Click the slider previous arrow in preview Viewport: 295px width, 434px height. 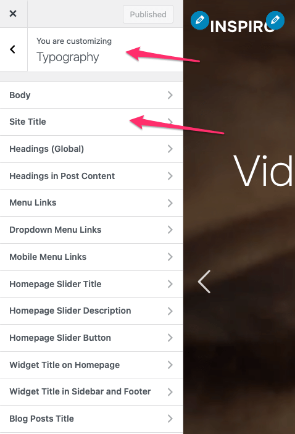click(204, 282)
